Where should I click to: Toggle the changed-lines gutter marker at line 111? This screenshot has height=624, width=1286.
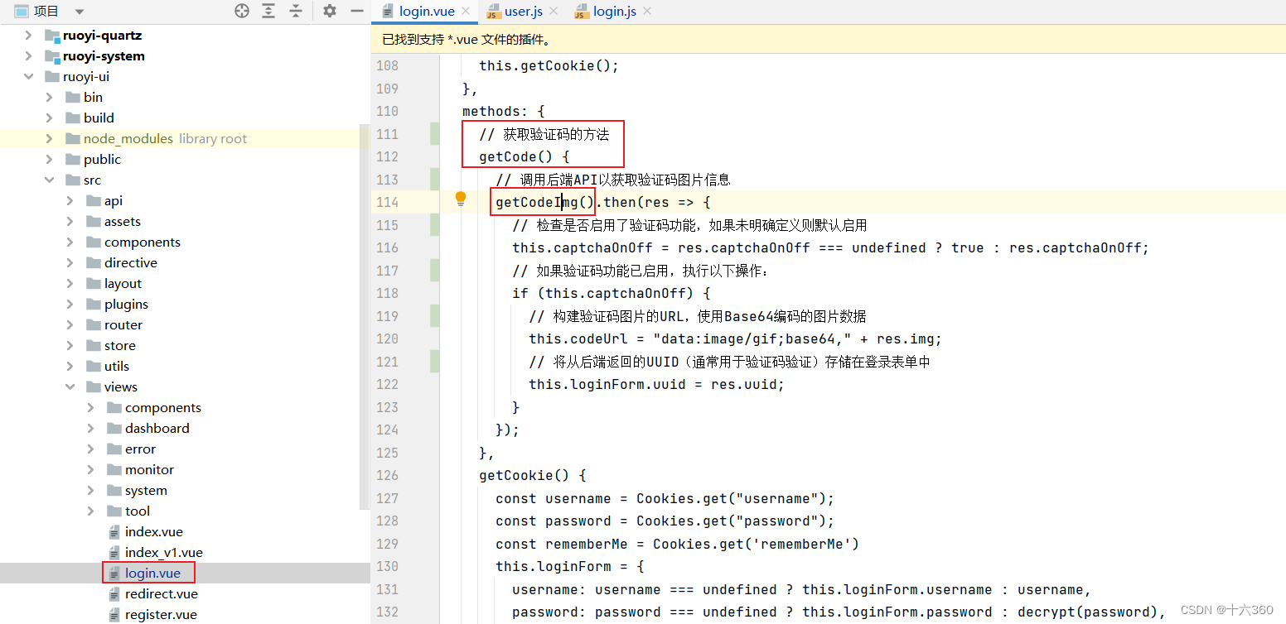coord(434,133)
